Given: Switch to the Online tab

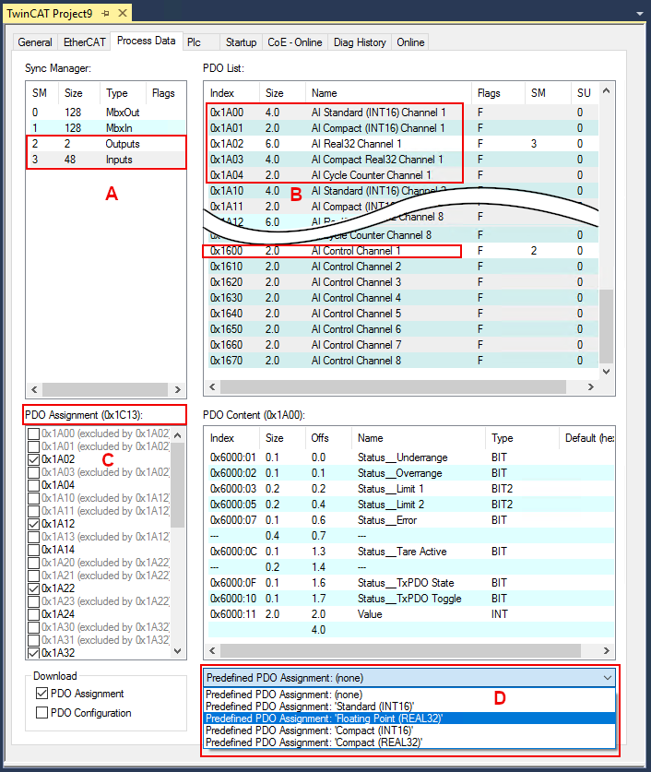Looking at the screenshot, I should coord(410,42).
